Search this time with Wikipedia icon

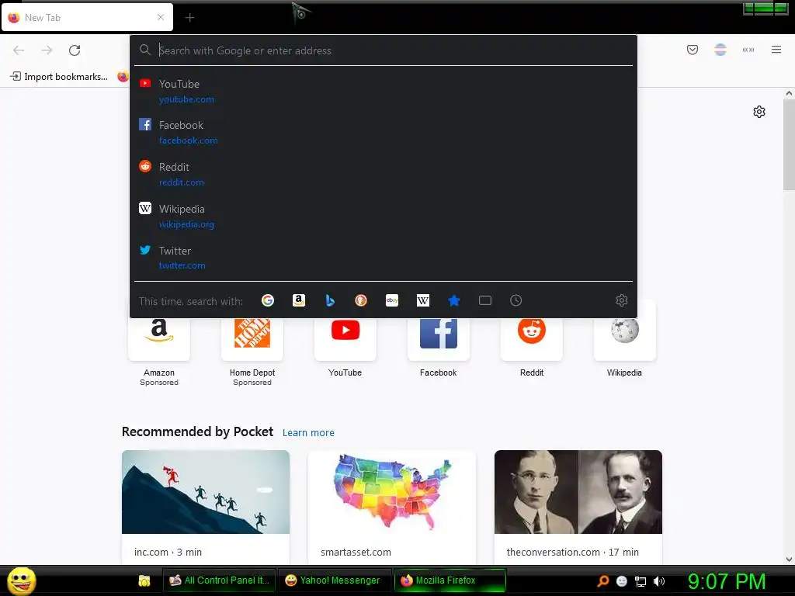pyautogui.click(x=423, y=300)
